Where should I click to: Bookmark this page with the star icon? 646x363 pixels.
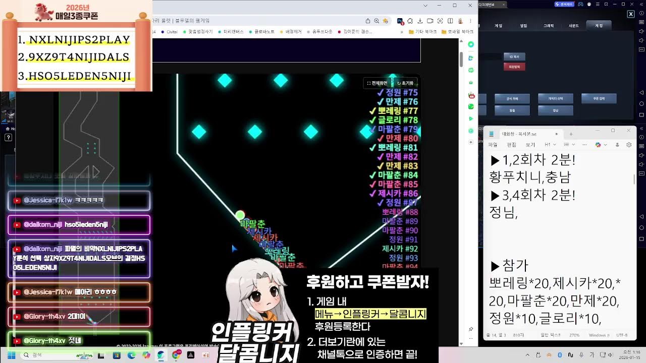(385, 21)
